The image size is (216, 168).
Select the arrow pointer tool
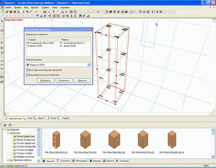click(2, 21)
